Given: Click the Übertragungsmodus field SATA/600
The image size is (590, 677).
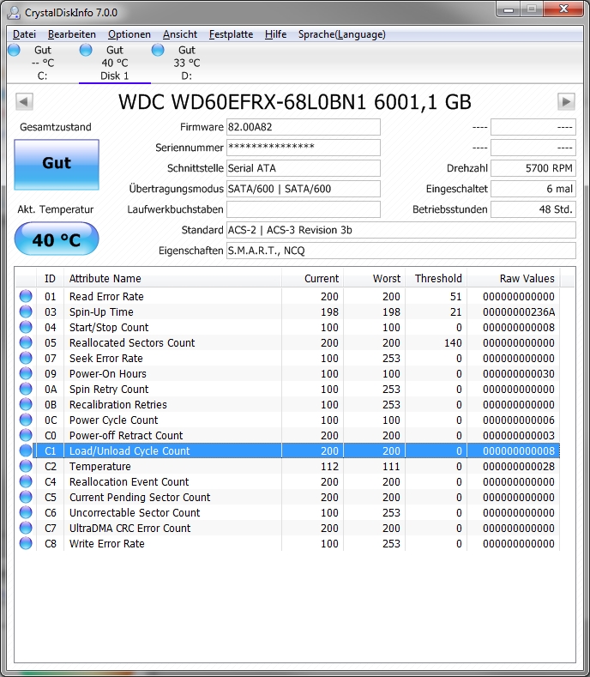Looking at the screenshot, I should pyautogui.click(x=304, y=189).
